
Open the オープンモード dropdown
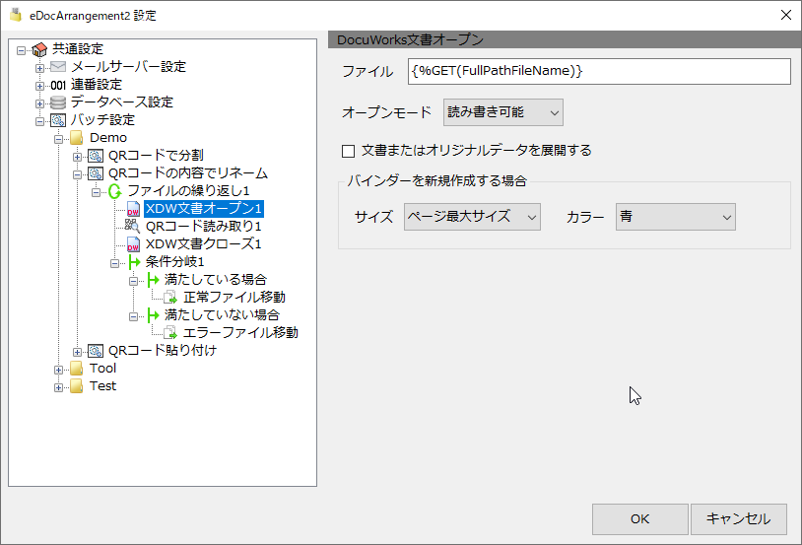point(503,112)
